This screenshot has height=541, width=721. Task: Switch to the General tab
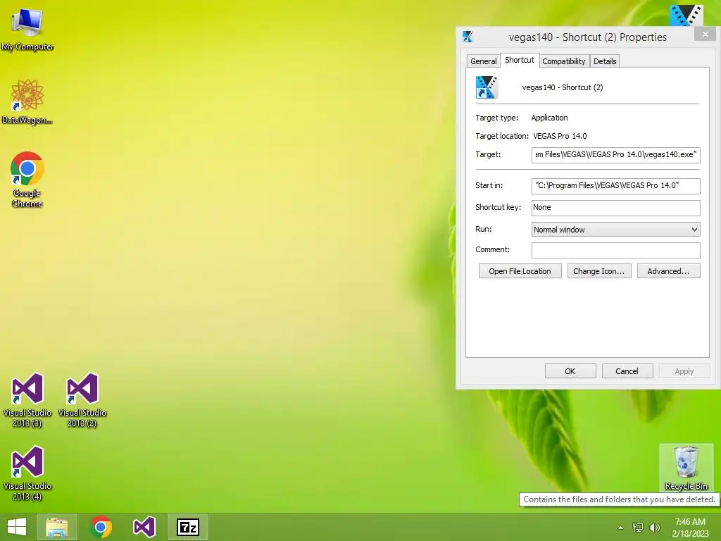point(483,61)
